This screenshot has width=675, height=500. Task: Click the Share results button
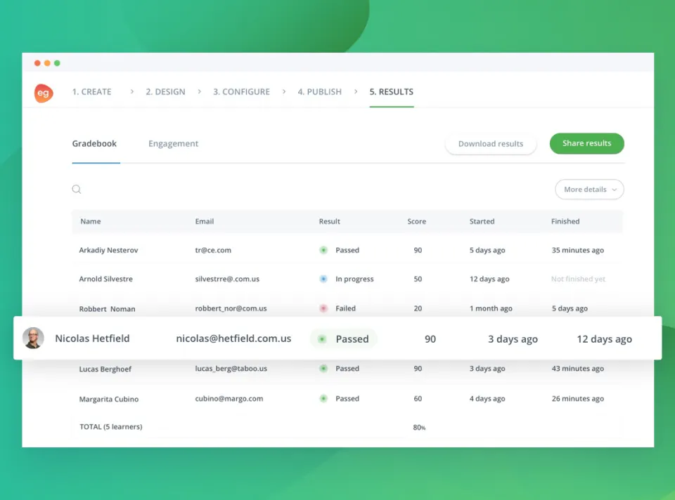[x=586, y=143]
